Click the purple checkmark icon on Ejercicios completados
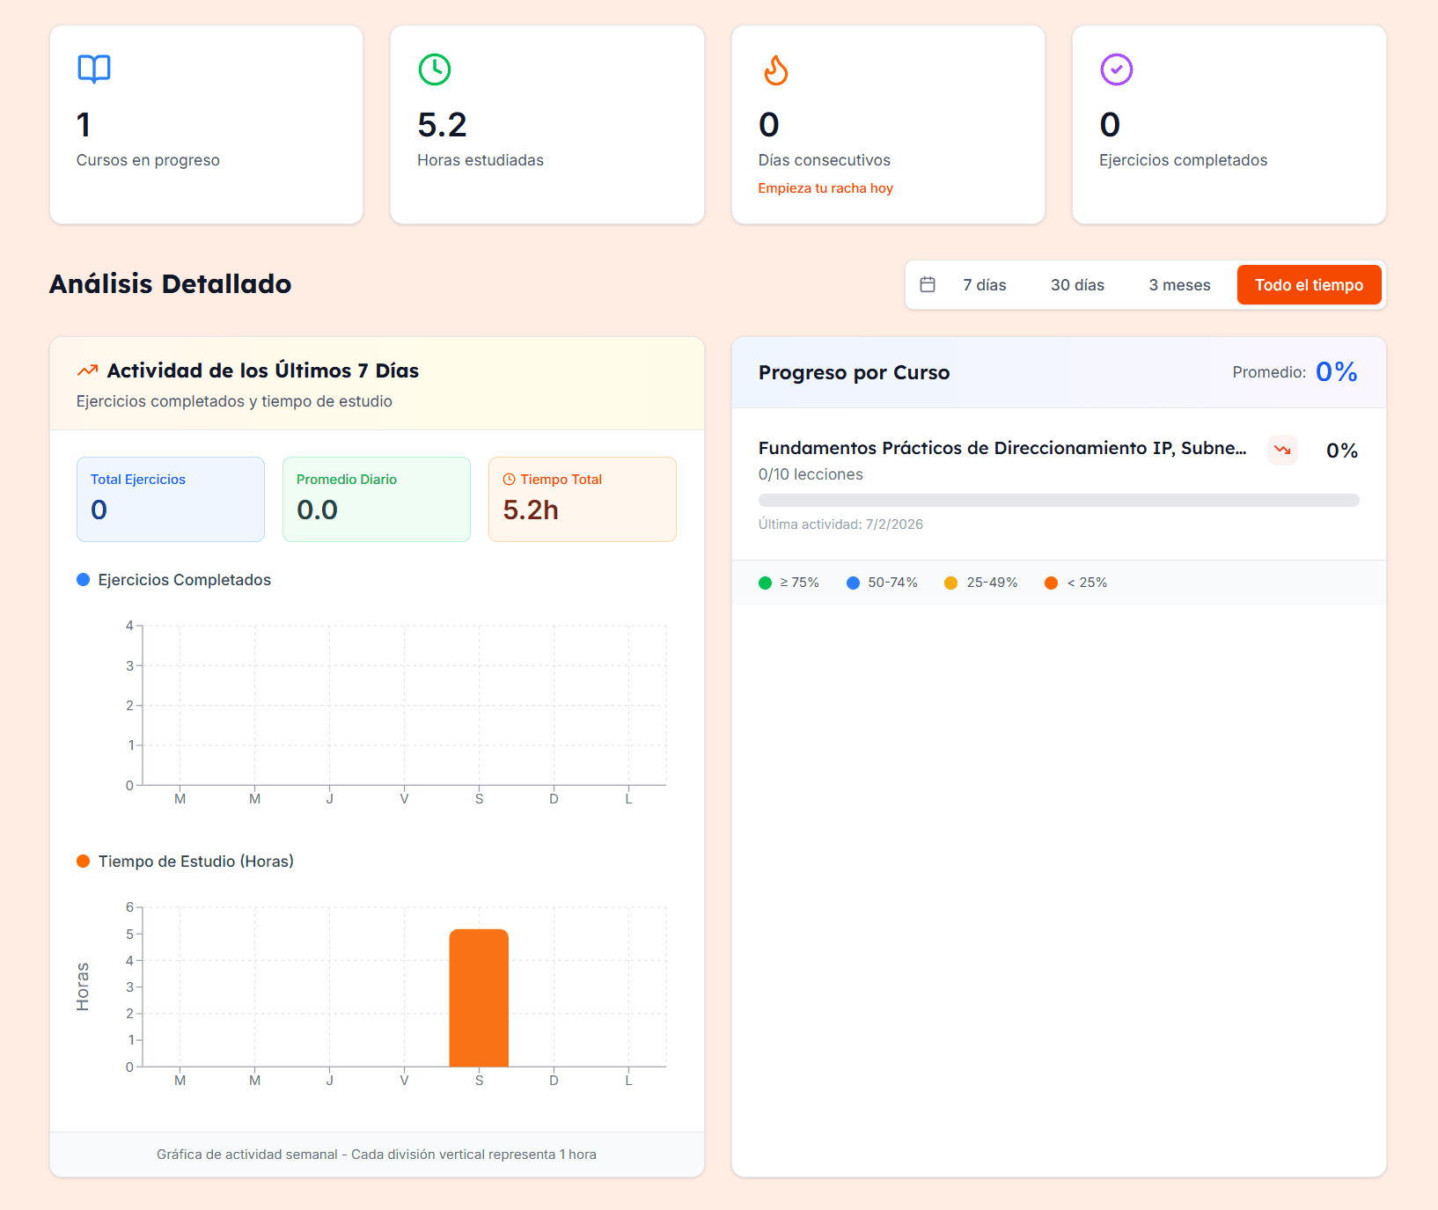The height and width of the screenshot is (1210, 1438). pyautogui.click(x=1115, y=70)
